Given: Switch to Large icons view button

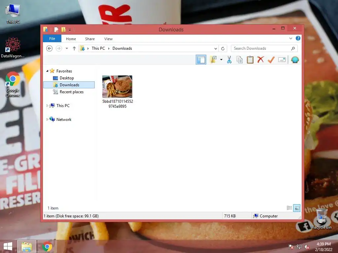Looking at the screenshot, I should (x=297, y=208).
